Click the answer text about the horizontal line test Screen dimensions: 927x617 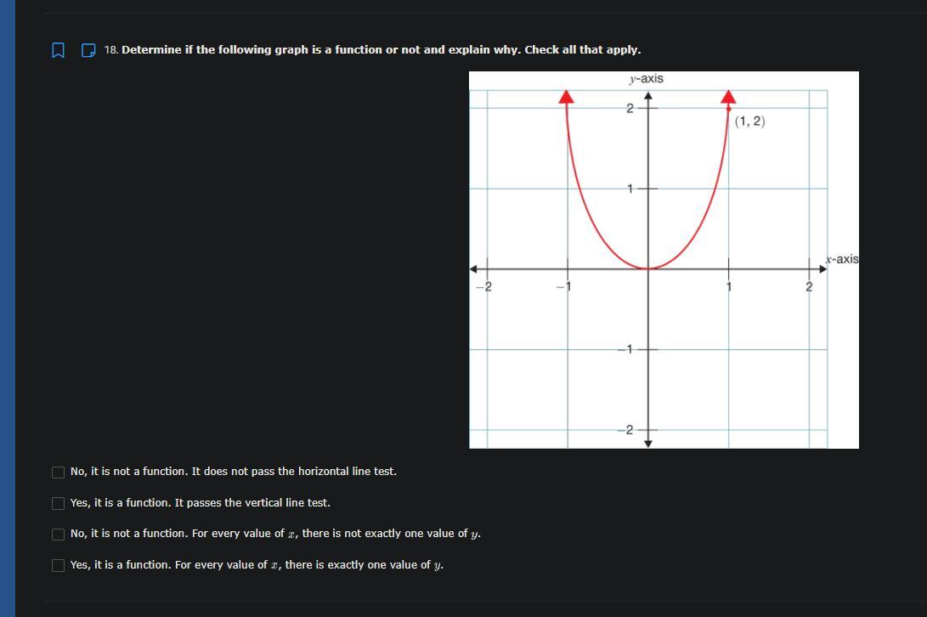click(234, 472)
